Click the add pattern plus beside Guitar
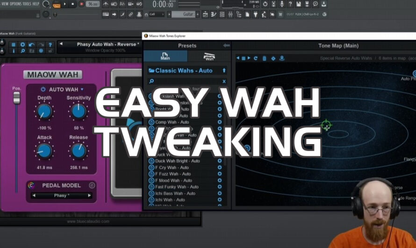The height and width of the screenshot is (248, 416). tap(198, 15)
